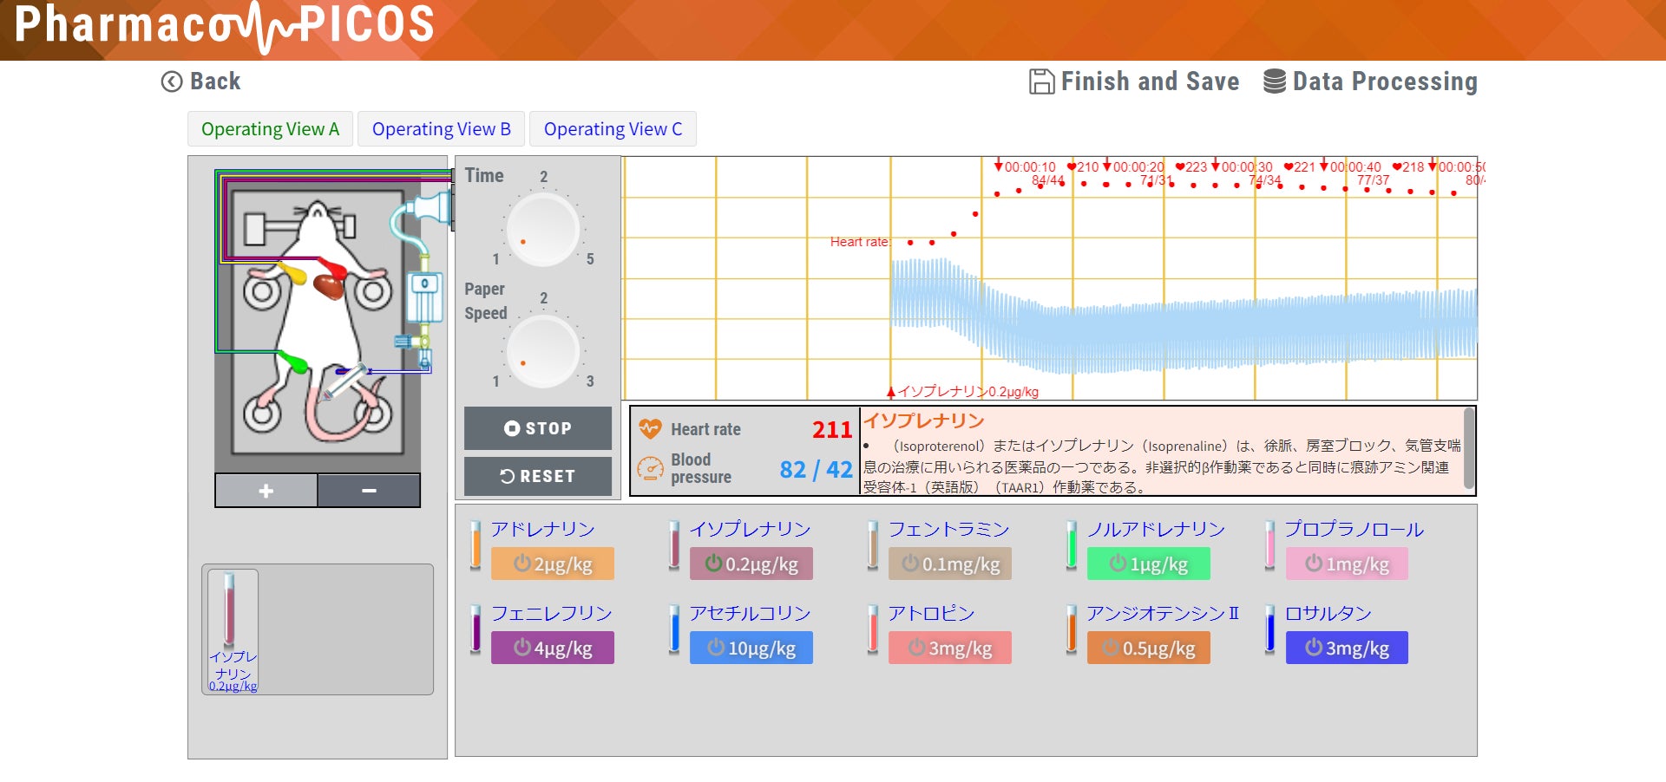Click the ノルアドレナリン test tube icon
Screen dimensions: 1666x782
click(1072, 546)
